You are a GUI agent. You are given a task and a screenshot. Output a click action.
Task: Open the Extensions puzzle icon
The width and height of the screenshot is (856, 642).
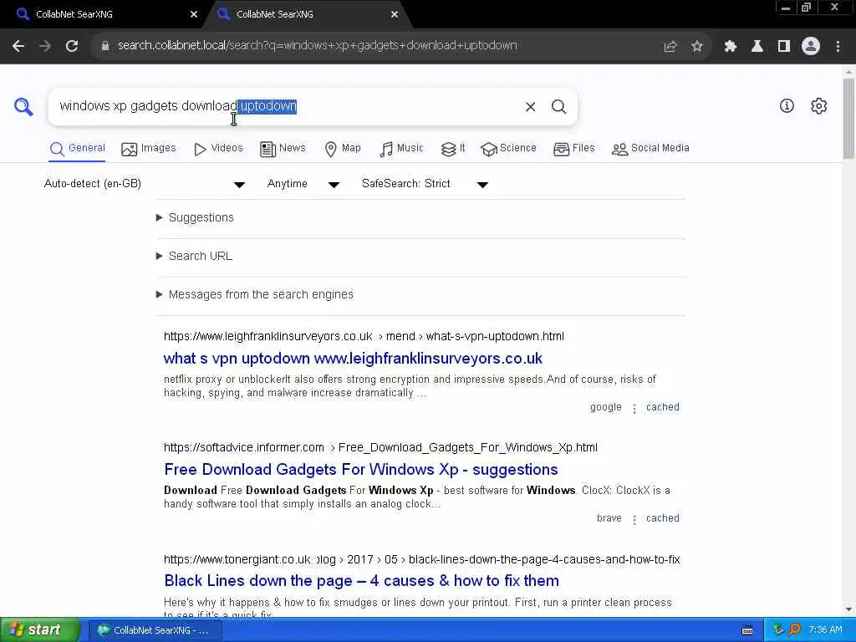click(730, 47)
